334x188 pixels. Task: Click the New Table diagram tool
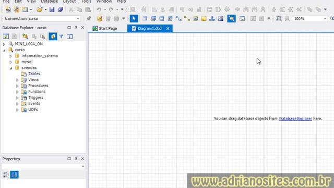tap(145, 19)
